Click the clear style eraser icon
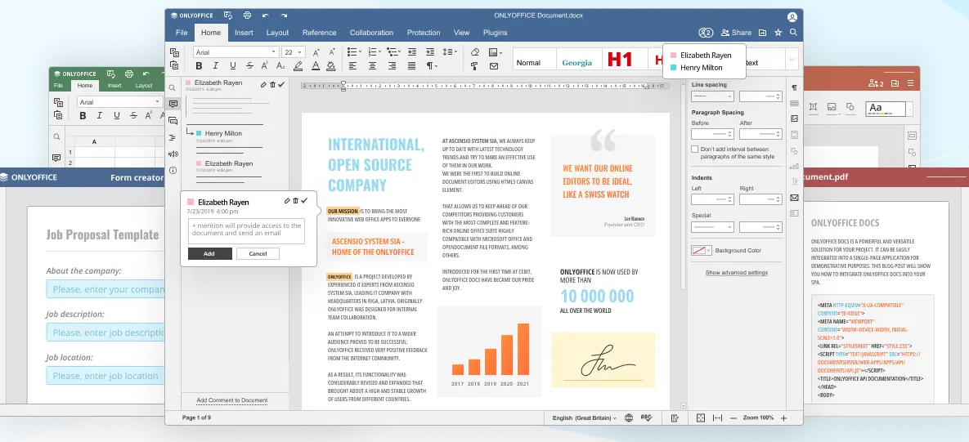 pos(475,51)
